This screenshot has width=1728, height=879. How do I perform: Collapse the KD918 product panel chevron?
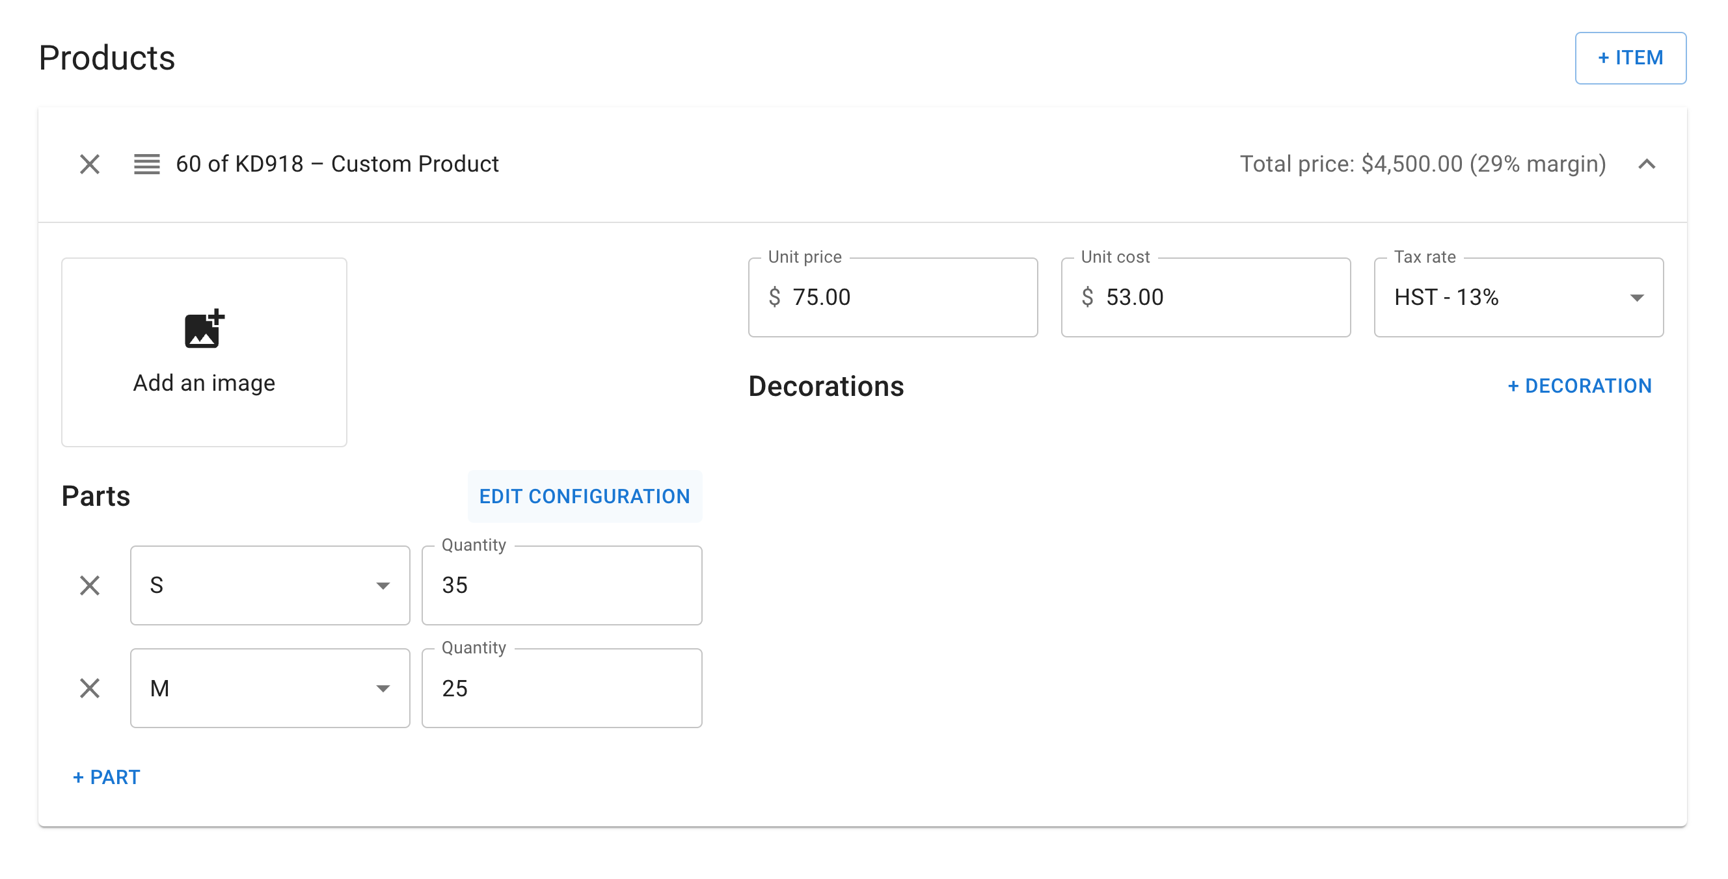(x=1646, y=164)
